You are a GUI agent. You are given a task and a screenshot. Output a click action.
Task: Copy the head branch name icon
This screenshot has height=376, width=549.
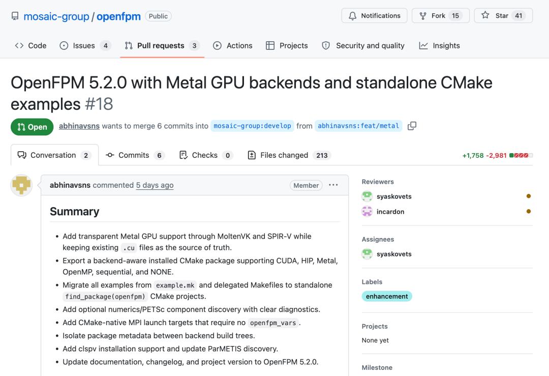412,126
